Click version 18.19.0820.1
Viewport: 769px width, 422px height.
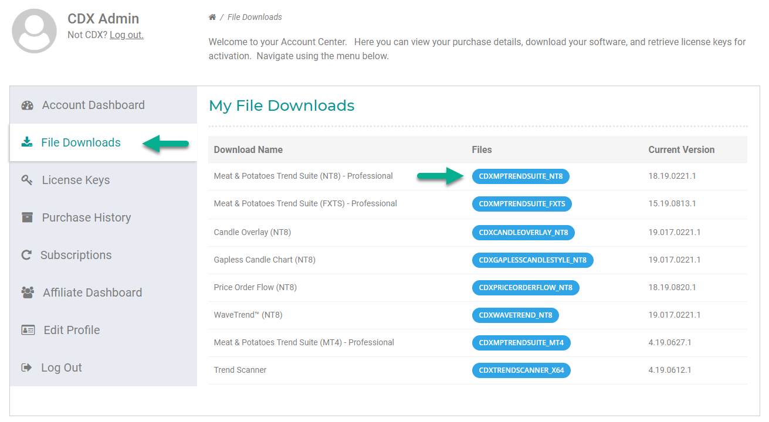[x=672, y=287]
